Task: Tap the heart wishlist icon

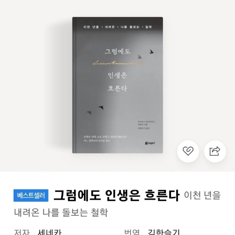Action: click(x=188, y=151)
